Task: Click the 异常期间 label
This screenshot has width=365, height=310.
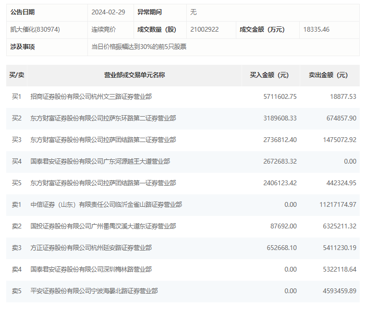Action: (x=149, y=12)
